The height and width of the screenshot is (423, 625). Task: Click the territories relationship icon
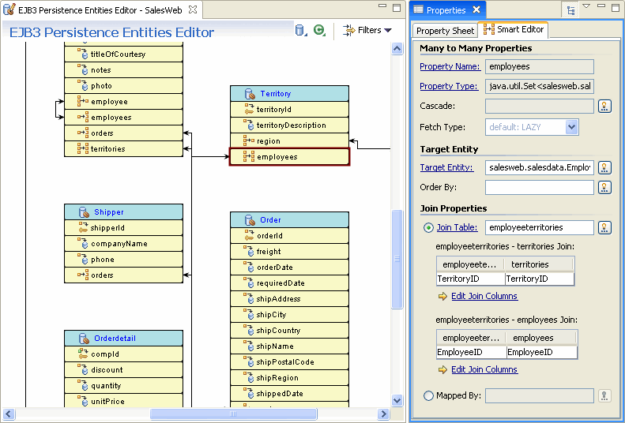click(83, 148)
